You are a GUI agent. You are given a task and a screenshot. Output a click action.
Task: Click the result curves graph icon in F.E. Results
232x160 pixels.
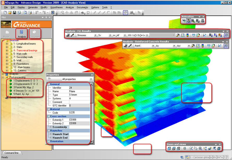(x=205, y=35)
